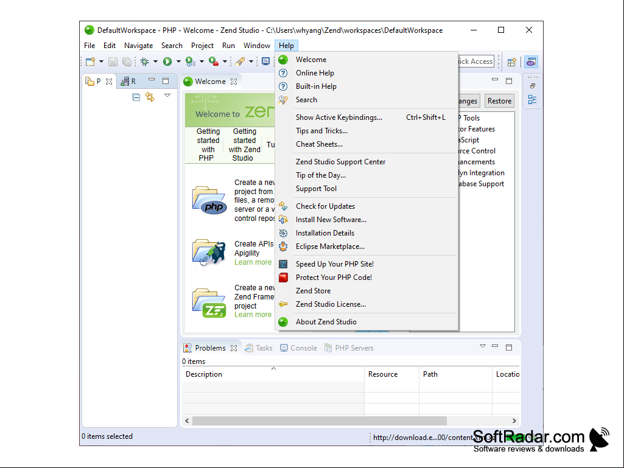Choose Install New Software menu item
Viewport: 624px width, 468px height.
coord(366,220)
